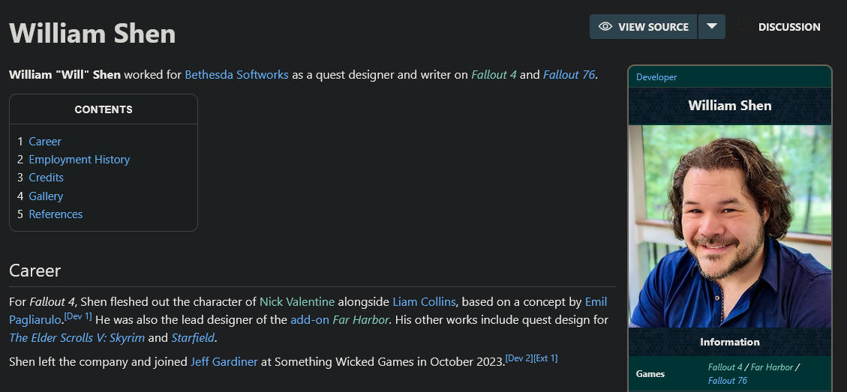Click the View Source button

point(644,26)
